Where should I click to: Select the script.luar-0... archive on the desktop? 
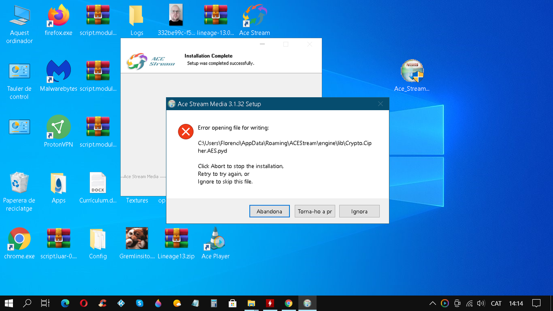coord(58,244)
